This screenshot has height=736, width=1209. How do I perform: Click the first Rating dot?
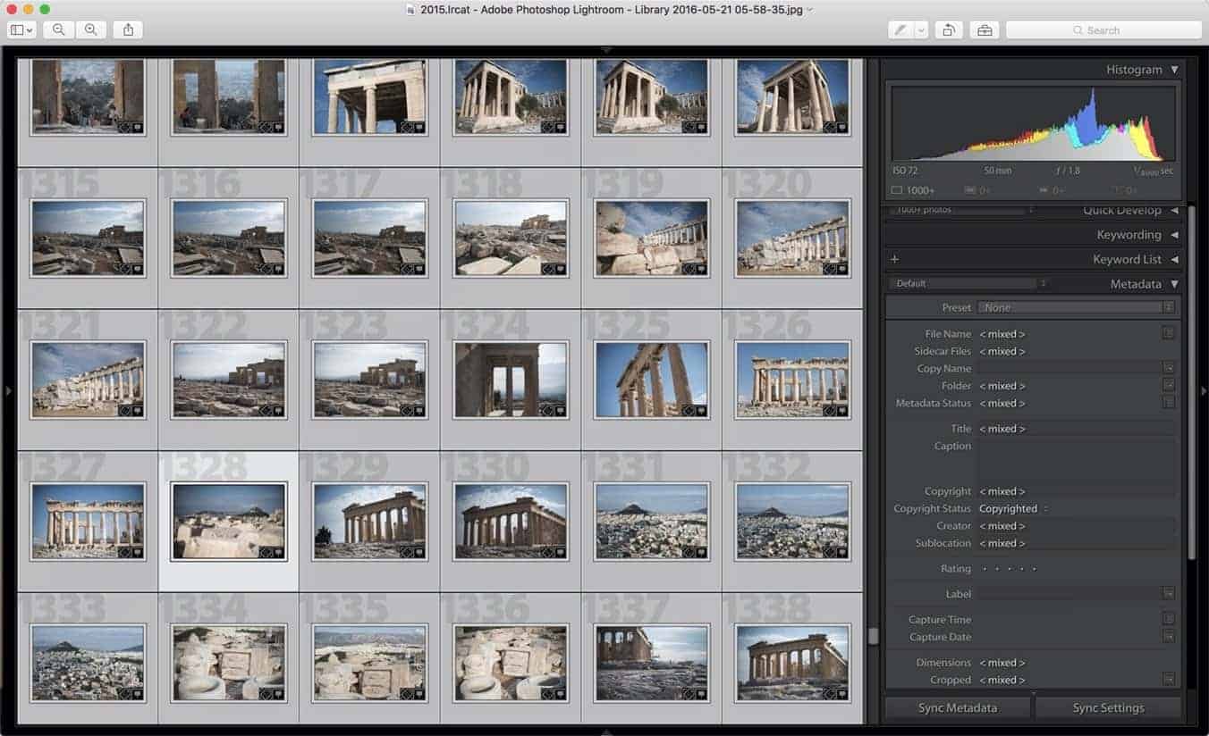[x=985, y=569]
